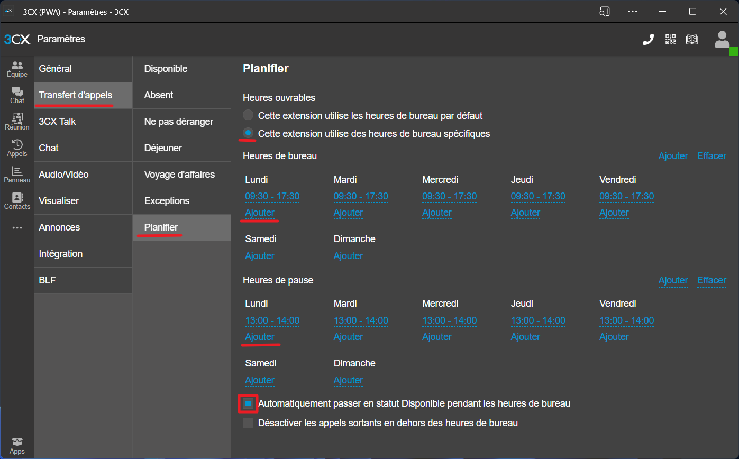
Task: Open the BLF settings section
Action: pyautogui.click(x=83, y=280)
